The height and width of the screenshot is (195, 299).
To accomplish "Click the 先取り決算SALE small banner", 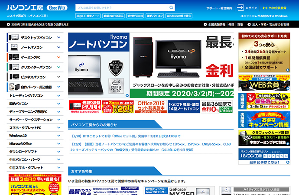I will [x=85, y=107].
